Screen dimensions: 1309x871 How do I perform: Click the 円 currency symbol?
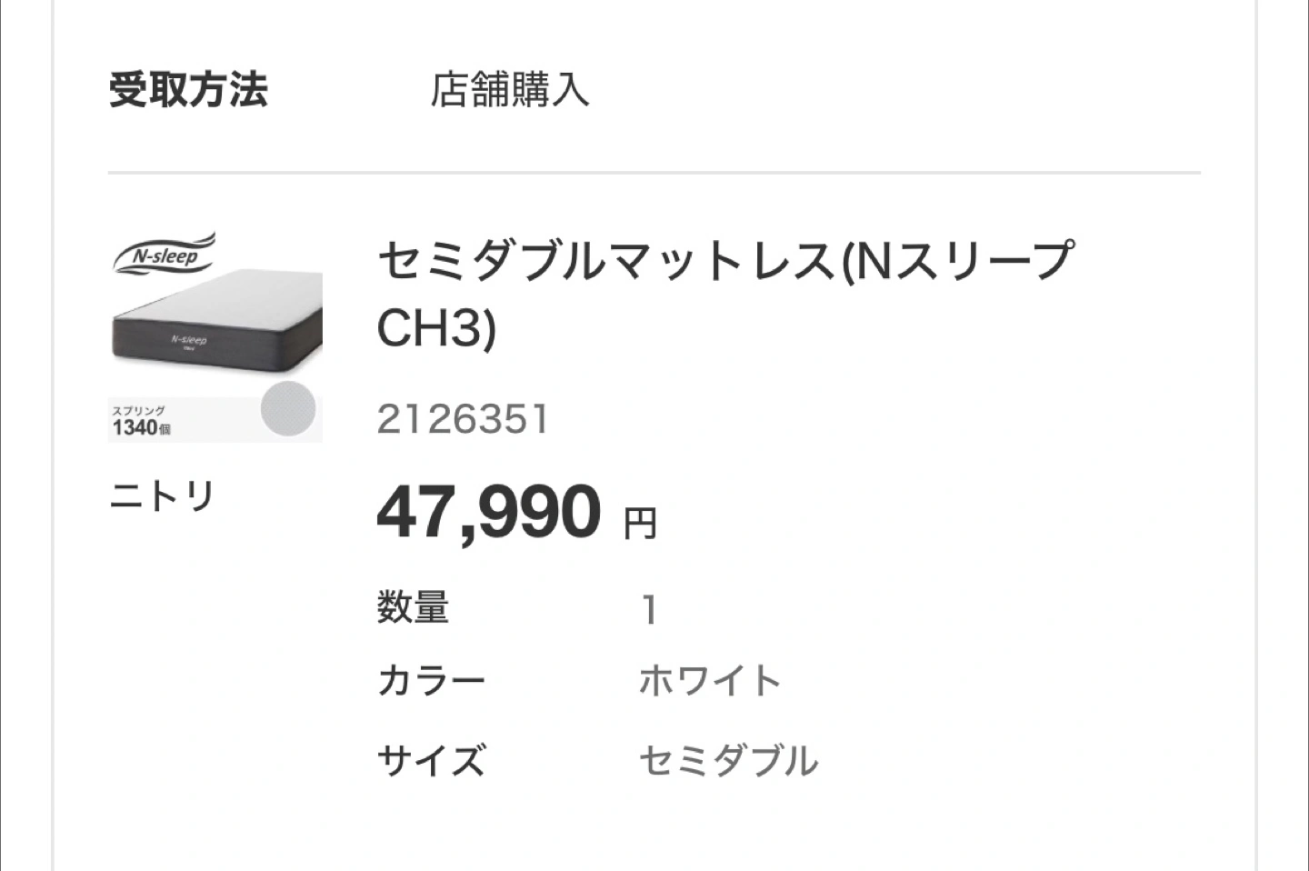[x=640, y=523]
